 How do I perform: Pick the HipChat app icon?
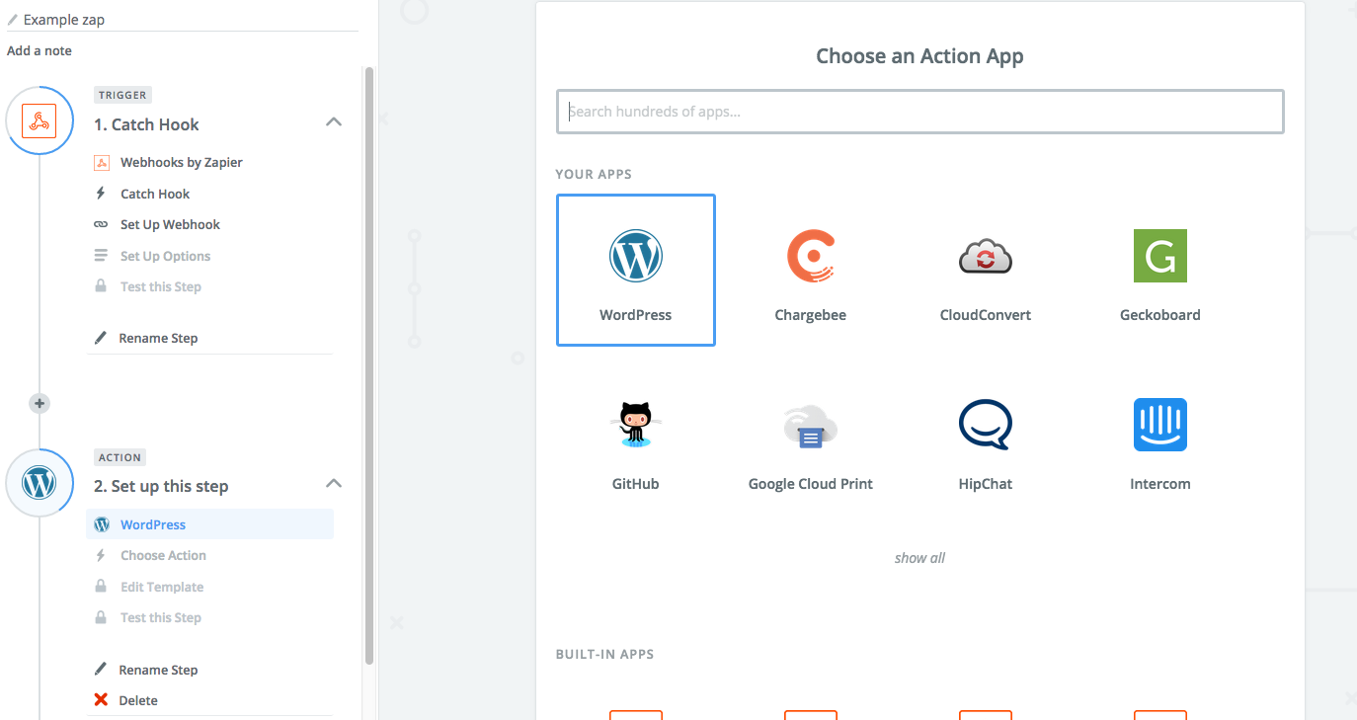point(986,425)
